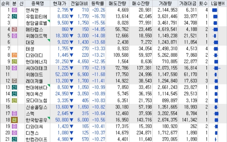Sort by the 거래량 column header
The image size is (227, 142).
click(x=165, y=3)
